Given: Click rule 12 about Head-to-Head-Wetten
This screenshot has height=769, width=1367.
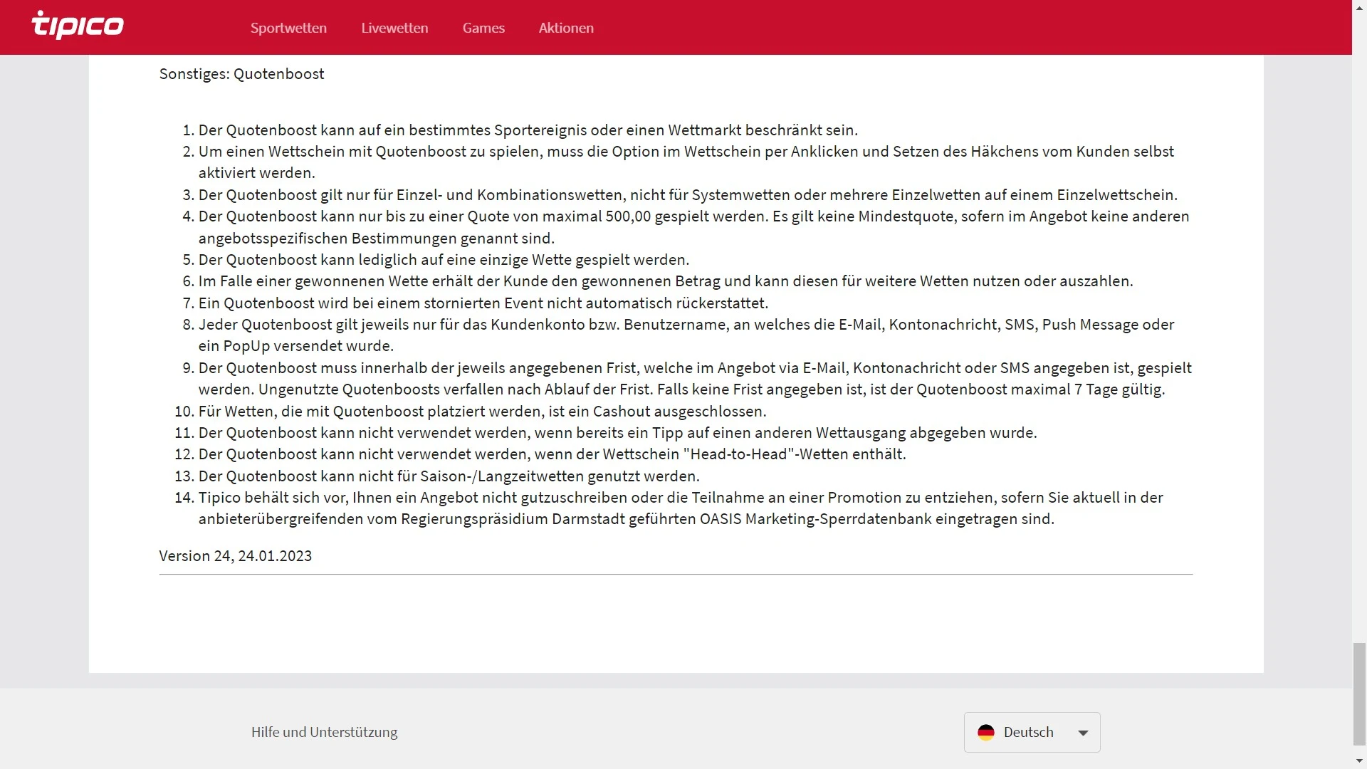Looking at the screenshot, I should coord(552,454).
